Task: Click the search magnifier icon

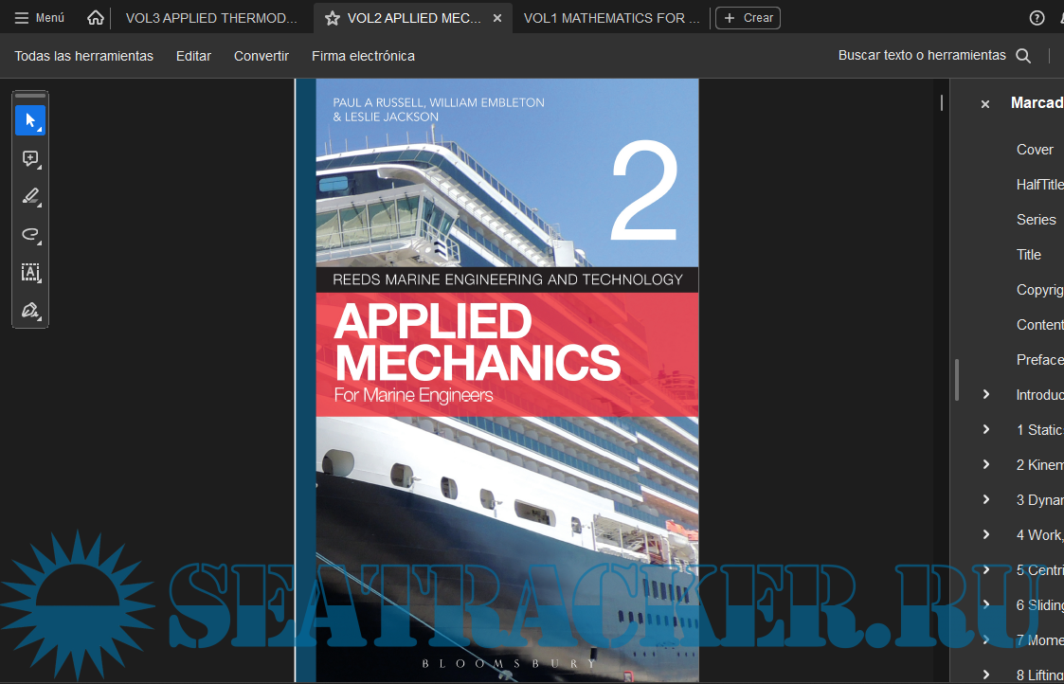Action: point(1023,56)
